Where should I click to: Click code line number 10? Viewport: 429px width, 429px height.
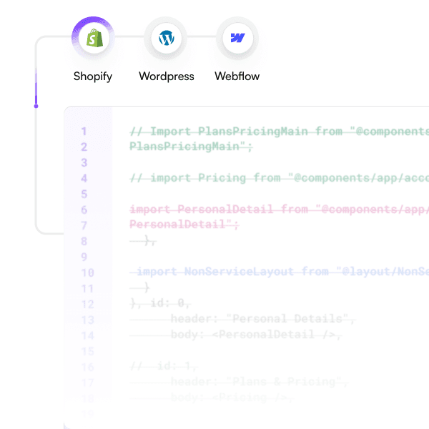pos(87,273)
